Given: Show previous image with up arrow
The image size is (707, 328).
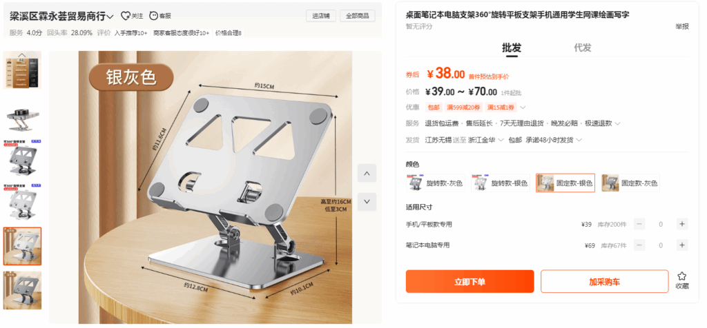Looking at the screenshot, I should [x=367, y=173].
